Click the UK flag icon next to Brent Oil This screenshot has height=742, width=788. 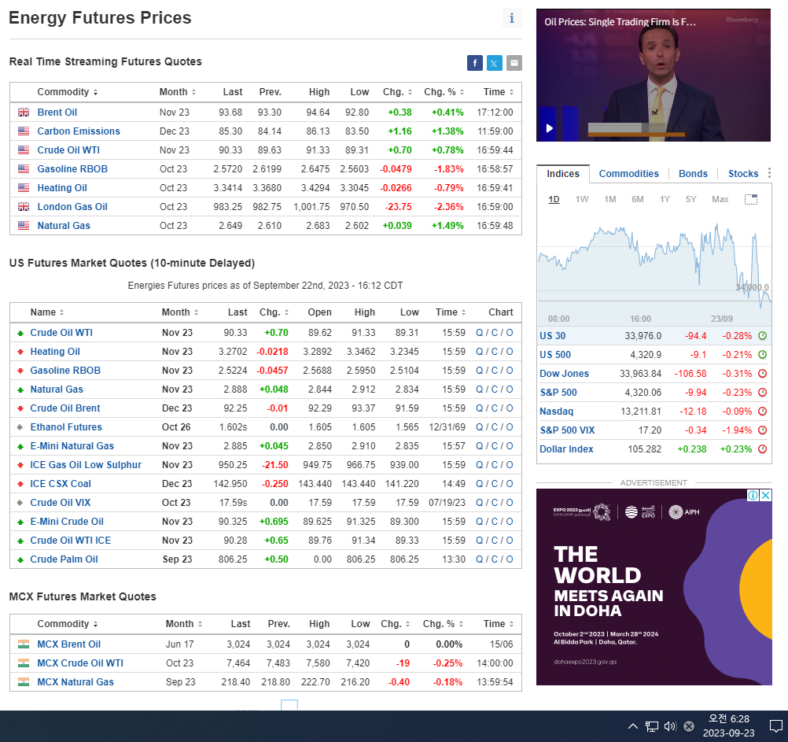[x=24, y=112]
